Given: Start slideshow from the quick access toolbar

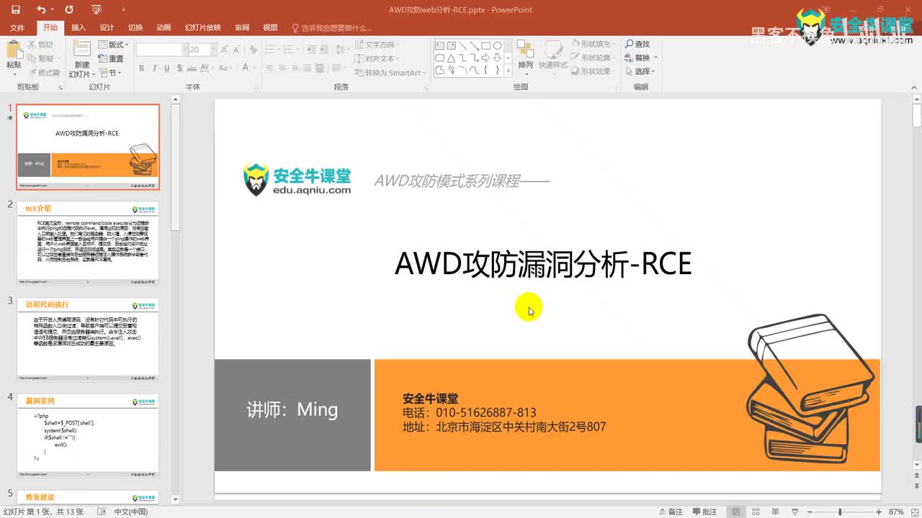Looking at the screenshot, I should pos(97,9).
